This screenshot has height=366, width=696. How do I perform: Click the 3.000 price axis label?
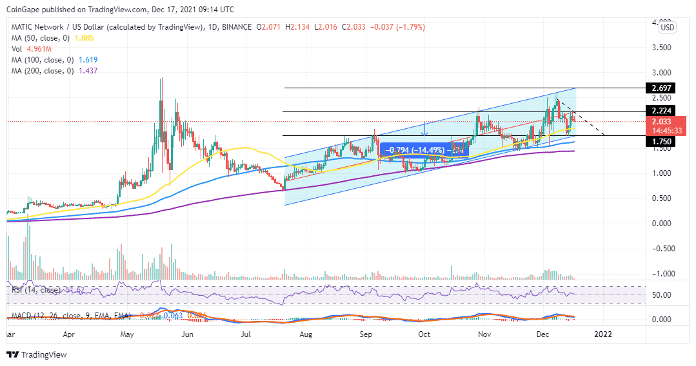tap(661, 73)
